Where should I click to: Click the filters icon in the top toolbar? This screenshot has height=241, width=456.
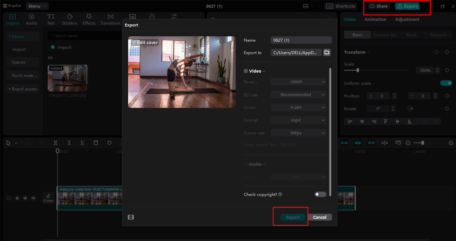pyautogui.click(x=152, y=16)
